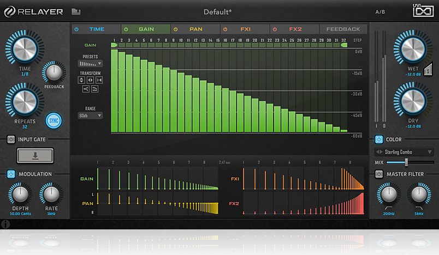
Task: Switch to the PAN tab
Action: pos(195,29)
